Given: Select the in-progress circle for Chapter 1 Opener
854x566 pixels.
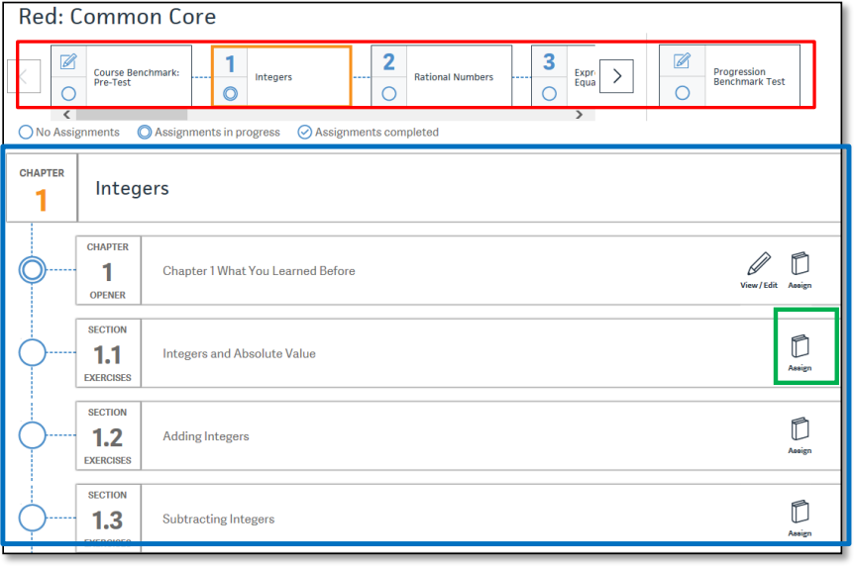Looking at the screenshot, I should 33,269.
